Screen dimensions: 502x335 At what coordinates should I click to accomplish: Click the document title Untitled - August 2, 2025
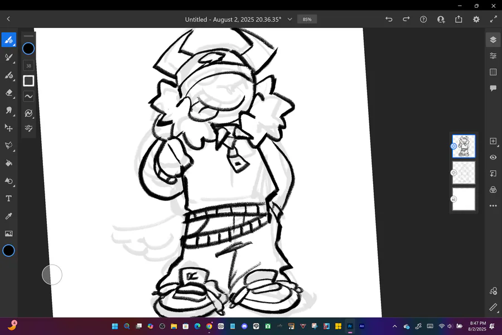pyautogui.click(x=233, y=20)
